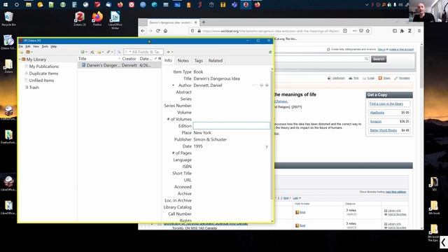Image resolution: width=448 pixels, height=252 pixels.
Task: Click the Locate green arrow icon in Zotero
Action: point(169,52)
